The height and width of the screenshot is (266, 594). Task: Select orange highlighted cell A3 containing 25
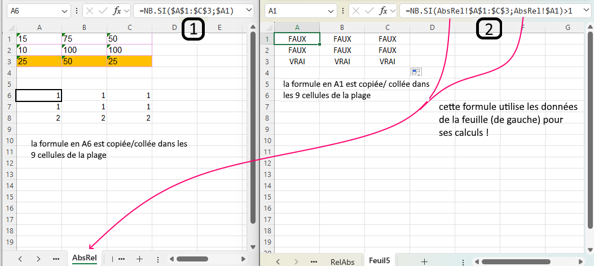coord(38,61)
